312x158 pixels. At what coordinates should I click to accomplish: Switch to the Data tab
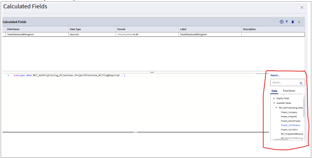point(275,91)
